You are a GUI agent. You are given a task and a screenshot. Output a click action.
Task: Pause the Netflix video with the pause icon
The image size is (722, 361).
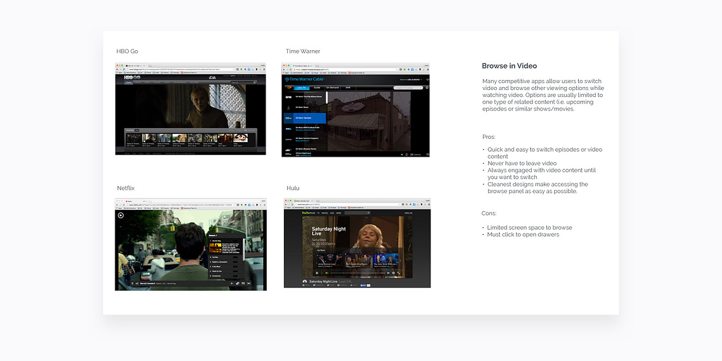click(x=132, y=284)
